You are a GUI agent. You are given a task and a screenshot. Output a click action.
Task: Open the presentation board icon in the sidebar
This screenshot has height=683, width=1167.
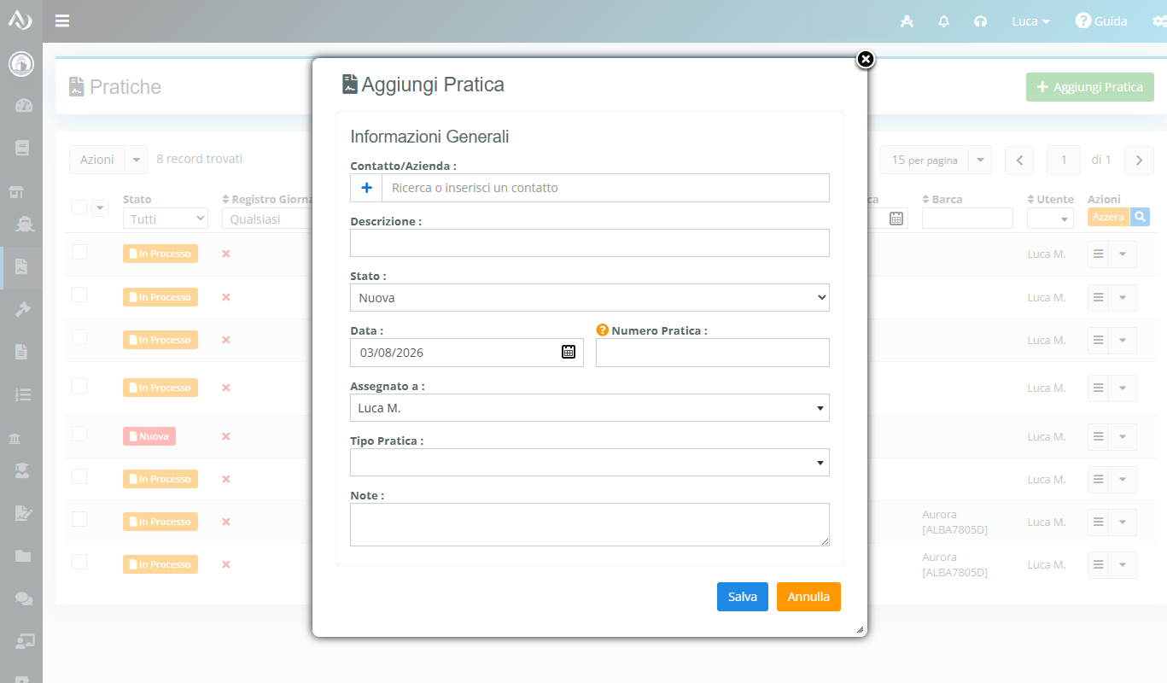25,640
